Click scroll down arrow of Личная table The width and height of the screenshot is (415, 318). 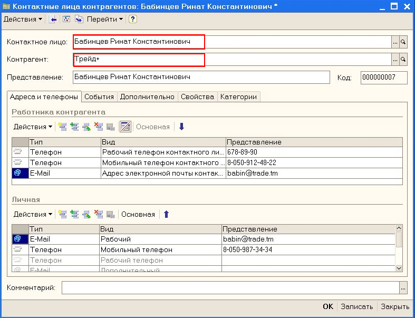tap(399, 268)
